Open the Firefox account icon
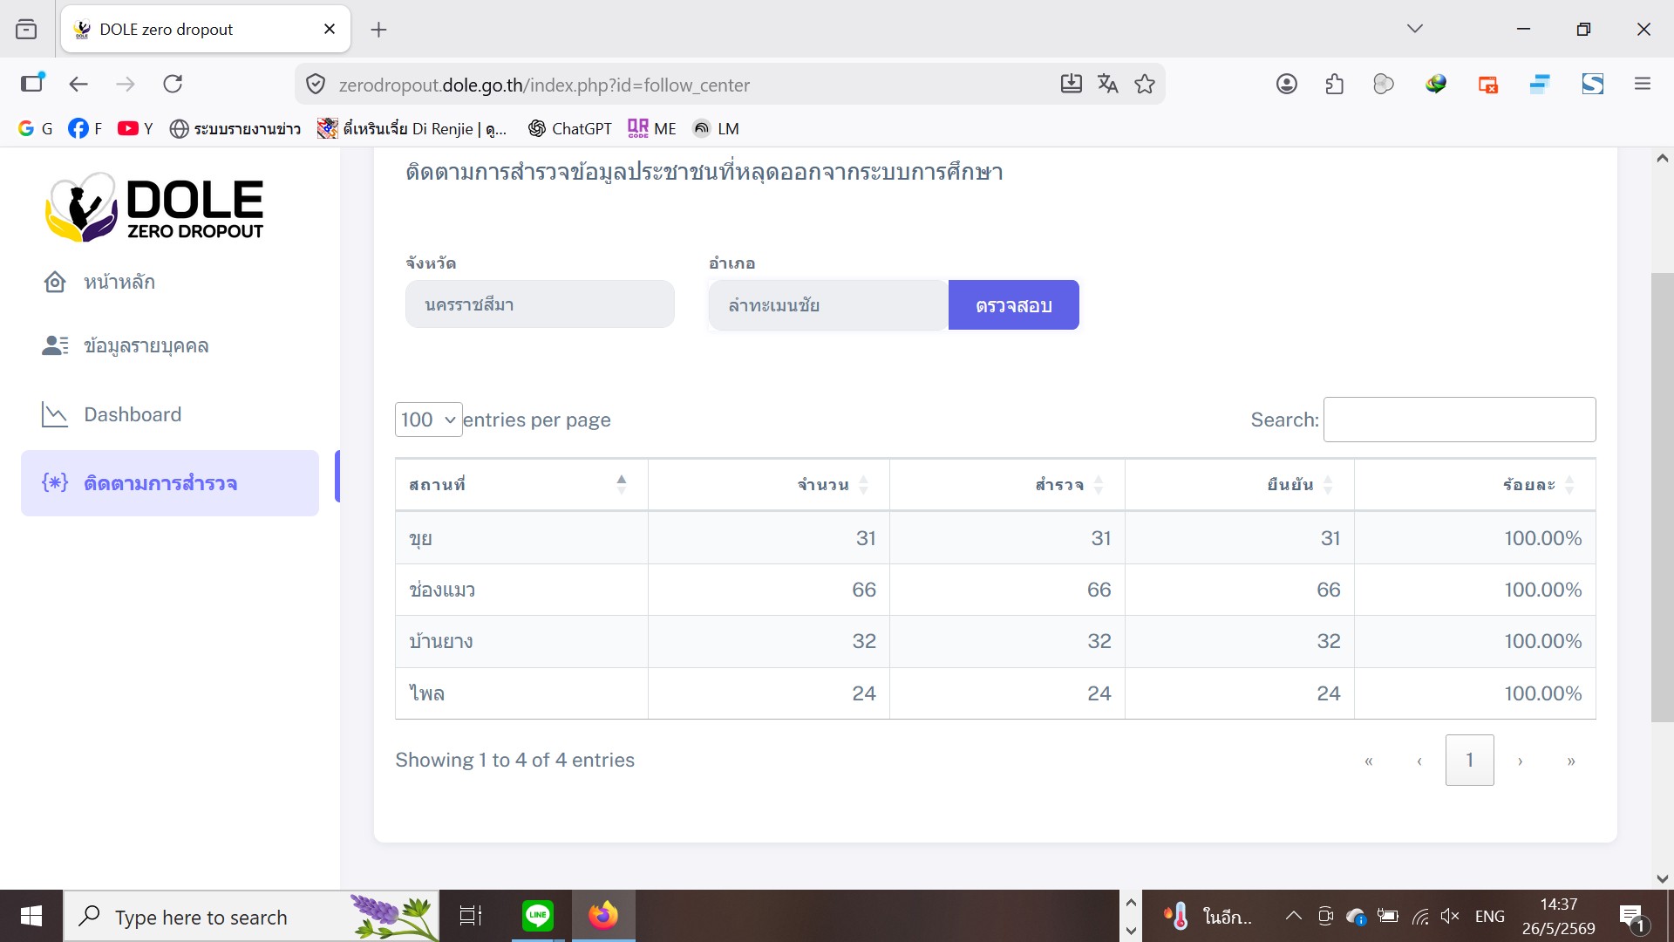Screen dimensions: 1674x942 coord(1287,84)
